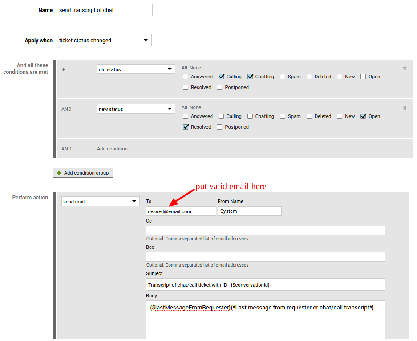This screenshot has height=341, width=417.
Task: Remove the old status condition row
Action: click(405, 68)
